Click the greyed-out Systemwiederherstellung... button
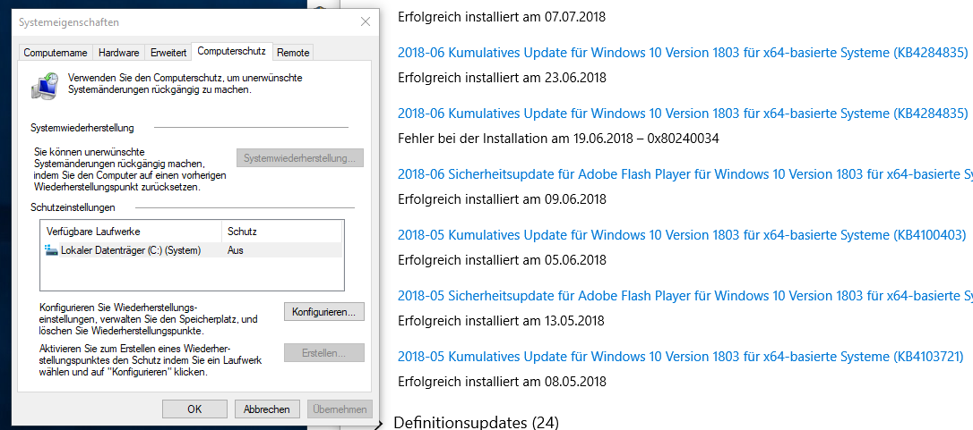 tap(300, 158)
